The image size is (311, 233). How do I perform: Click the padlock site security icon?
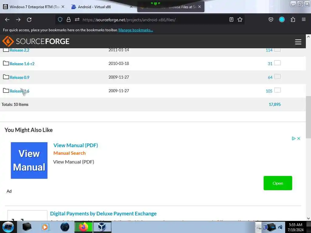69,19
